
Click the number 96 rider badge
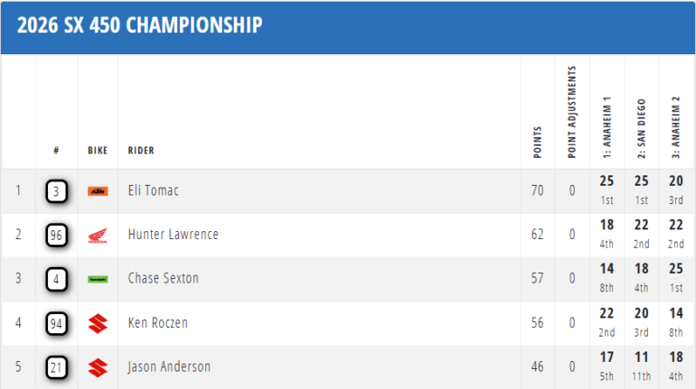(57, 236)
